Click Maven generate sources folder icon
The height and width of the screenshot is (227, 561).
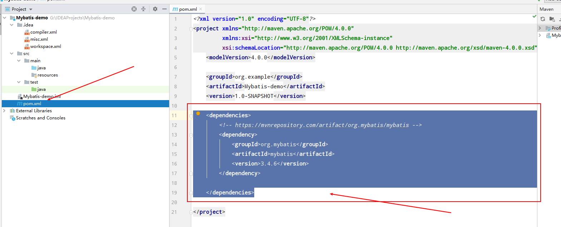552,19
